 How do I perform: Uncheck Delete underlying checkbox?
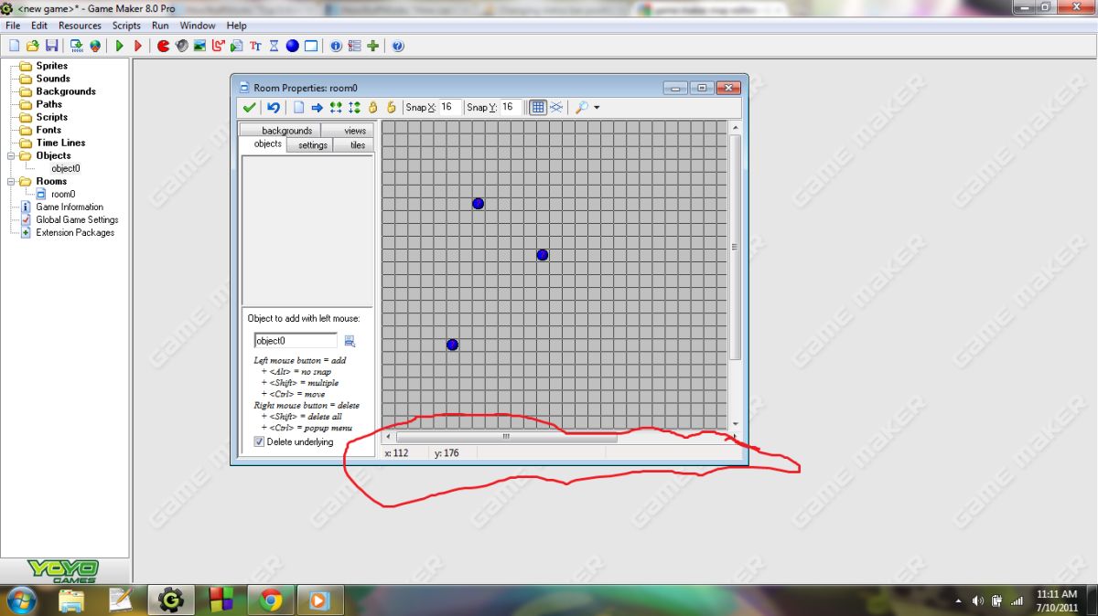(x=259, y=442)
